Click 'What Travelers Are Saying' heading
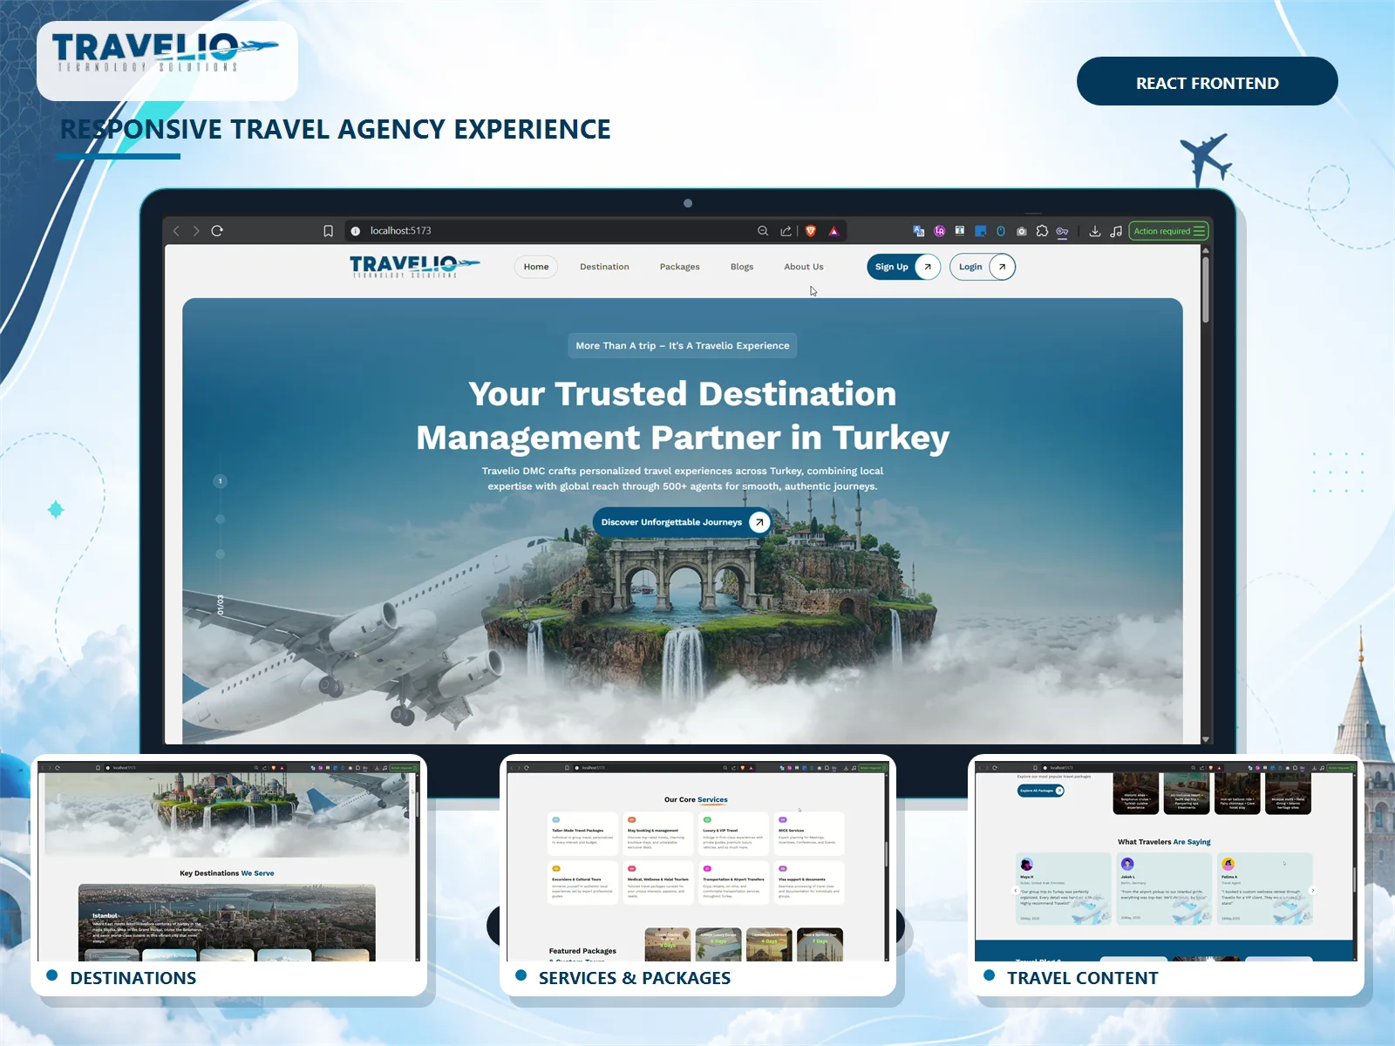This screenshot has width=1395, height=1046. 1164,842
